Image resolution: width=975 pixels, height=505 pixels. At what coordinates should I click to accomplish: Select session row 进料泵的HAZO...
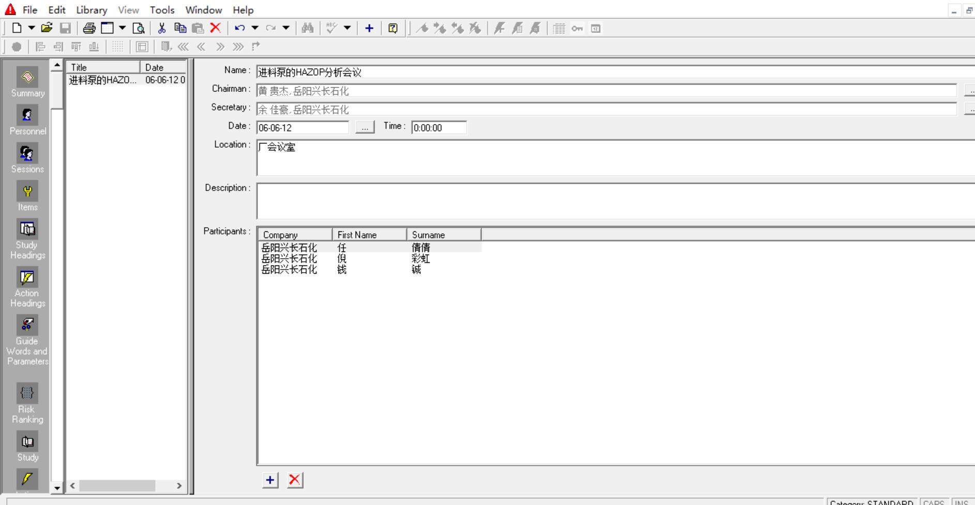pyautogui.click(x=127, y=80)
